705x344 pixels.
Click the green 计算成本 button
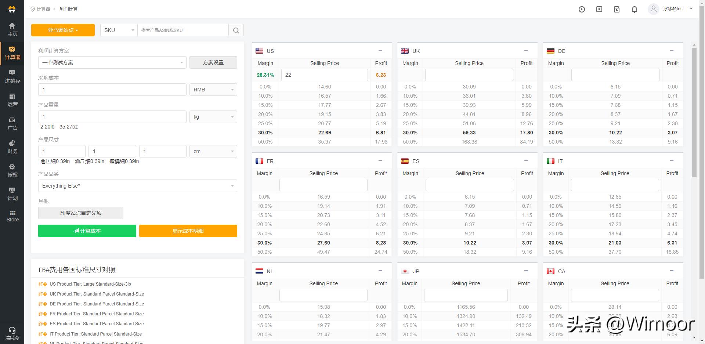pyautogui.click(x=87, y=231)
